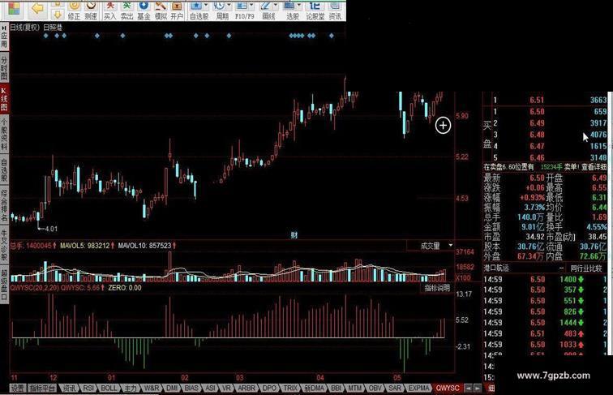The image size is (613, 395).
Task: Select the RSI indicator tab
Action: coord(88,389)
